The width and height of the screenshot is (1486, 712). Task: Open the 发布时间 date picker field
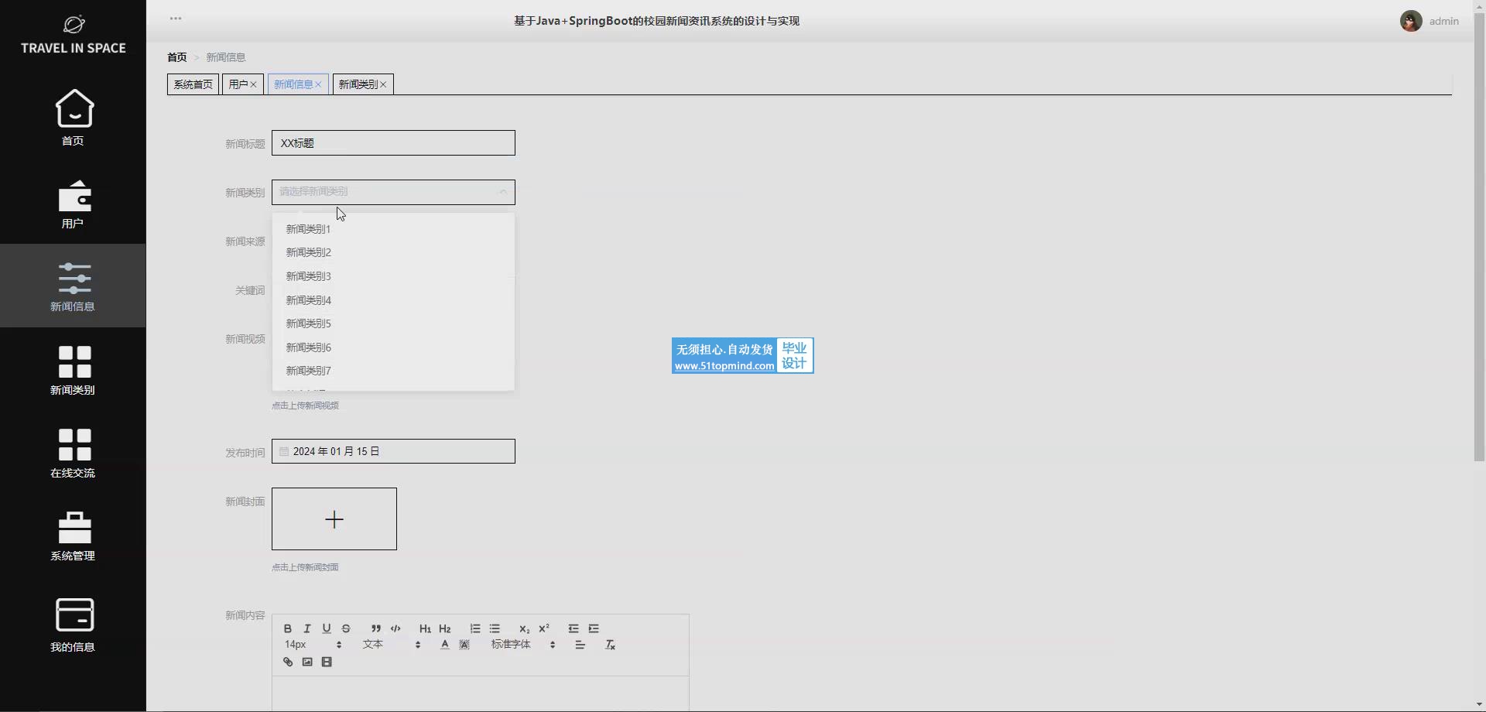pyautogui.click(x=393, y=451)
